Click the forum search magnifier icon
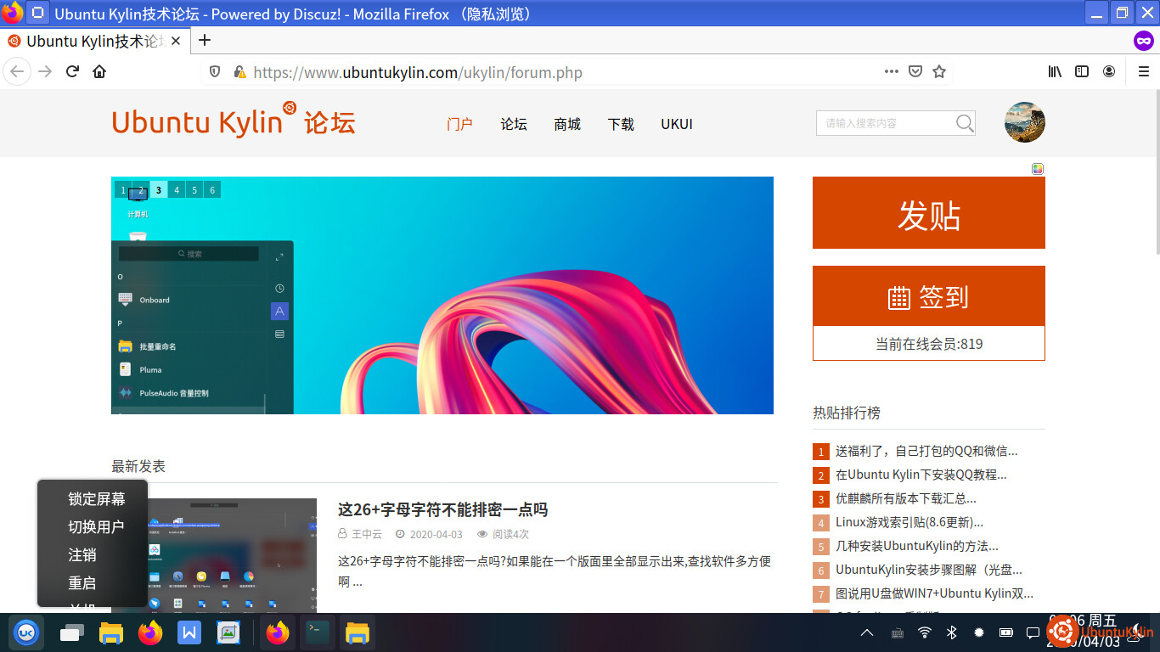This screenshot has width=1160, height=652. (965, 124)
